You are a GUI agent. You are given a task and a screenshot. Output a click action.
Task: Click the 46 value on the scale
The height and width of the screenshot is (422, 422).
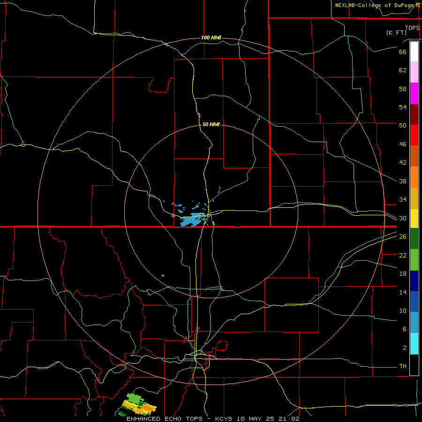tap(403, 144)
